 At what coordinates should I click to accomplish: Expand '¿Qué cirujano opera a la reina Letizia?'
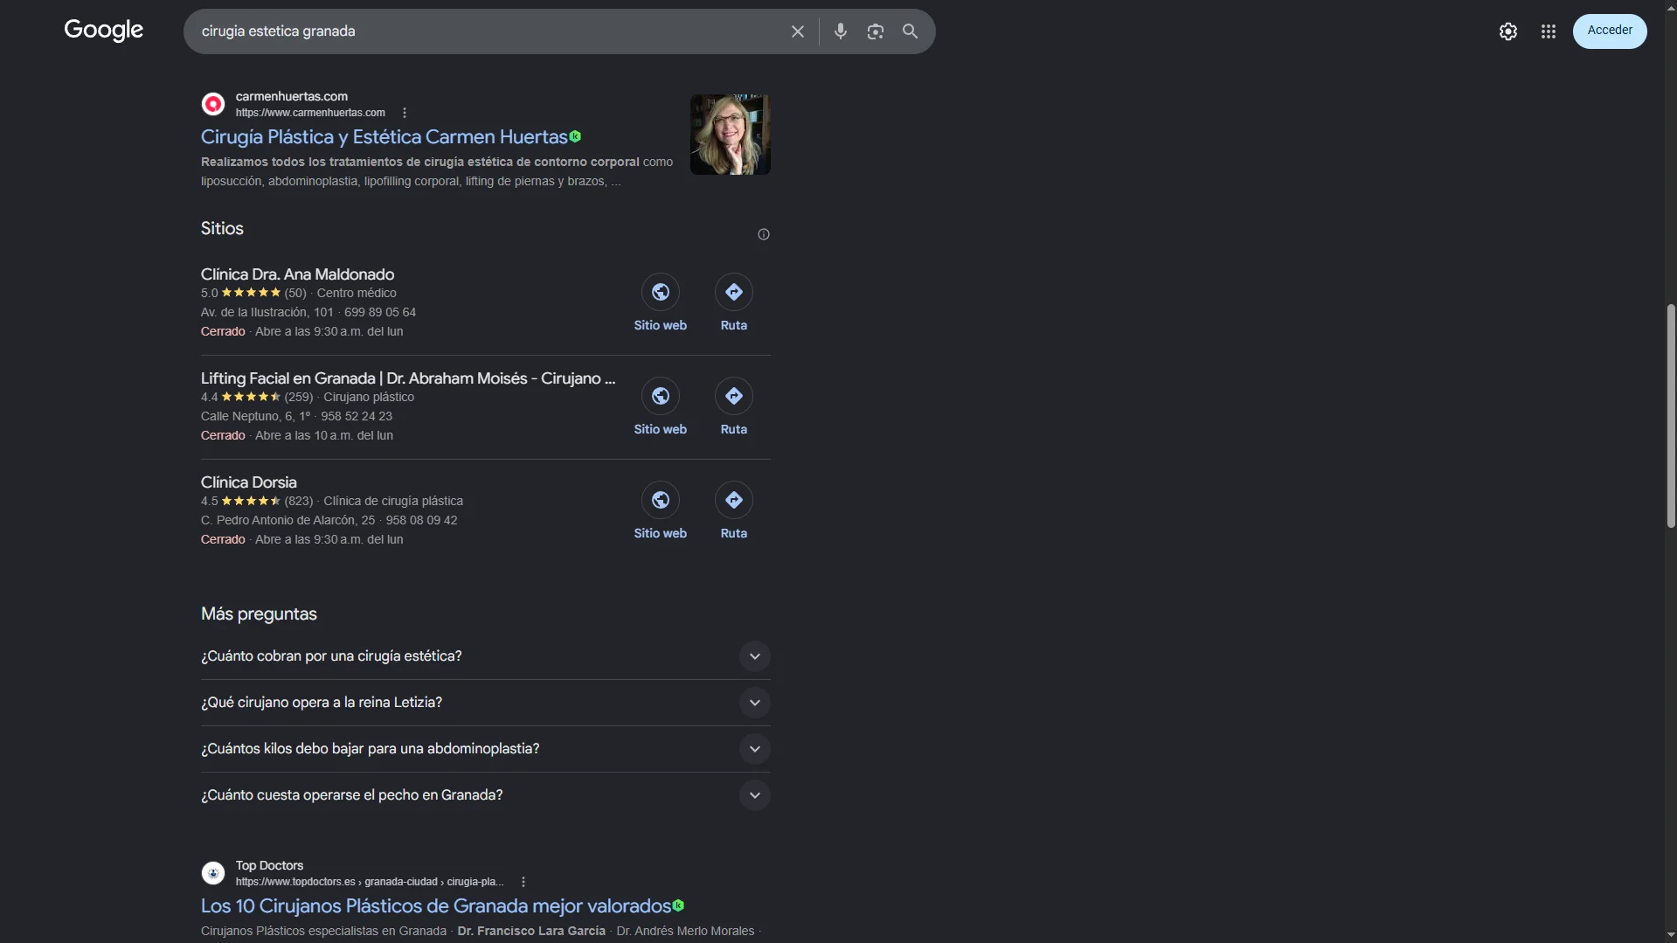pos(485,703)
